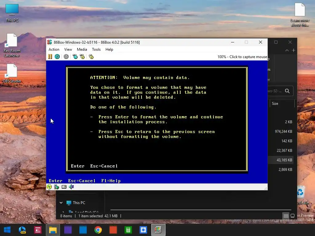Add a new tab with File Explorer plus
Image resolution: width=315 pixels, height=236 pixels.
293,50
